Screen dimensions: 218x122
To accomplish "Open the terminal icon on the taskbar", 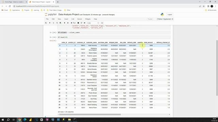I will tap(75, 120).
